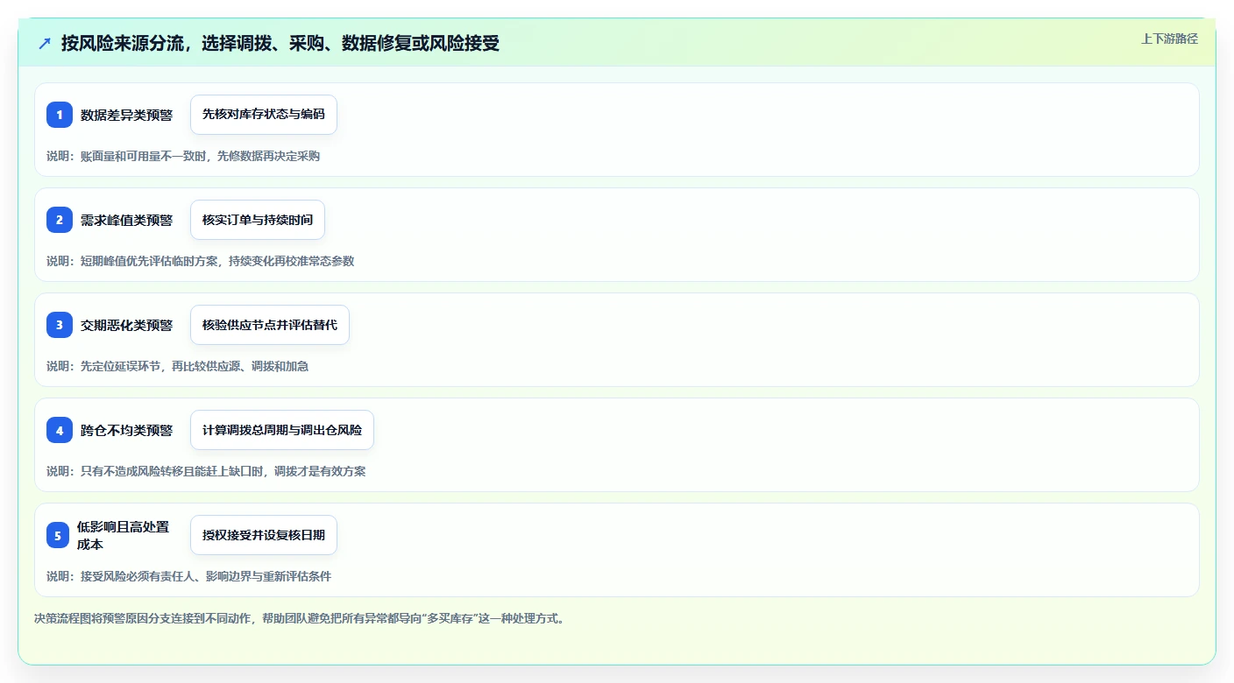Click the 低影响且高处置成本 label
Image resolution: width=1234 pixels, height=683 pixels.
click(x=124, y=535)
